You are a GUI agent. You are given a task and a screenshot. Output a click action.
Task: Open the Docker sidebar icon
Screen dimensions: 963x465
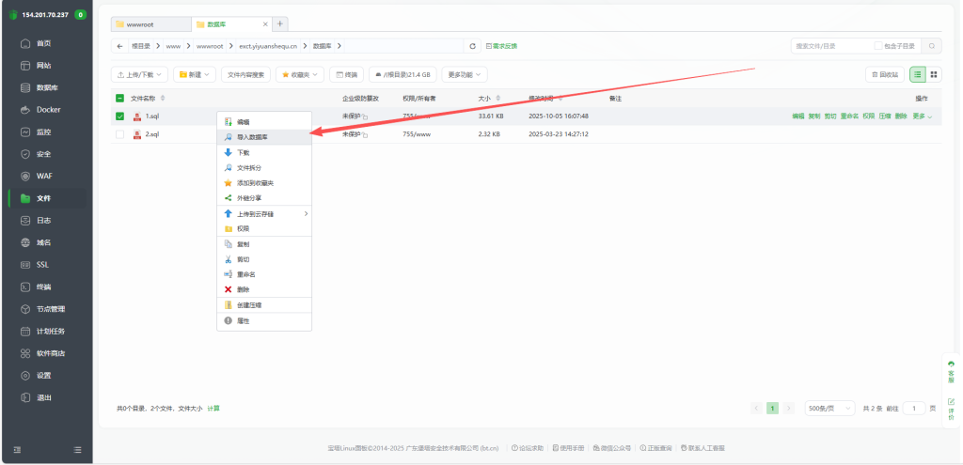(26, 110)
